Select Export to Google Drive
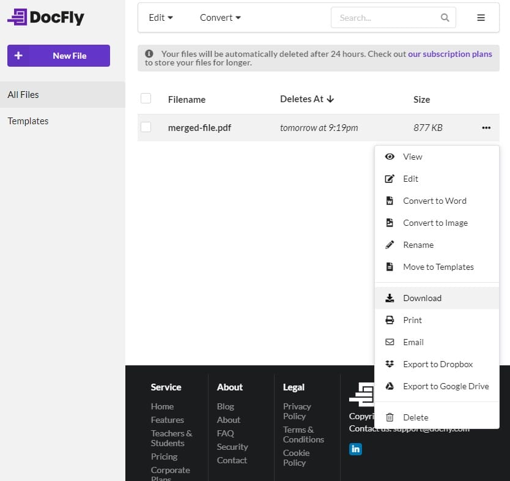The width and height of the screenshot is (510, 481). click(x=437, y=386)
